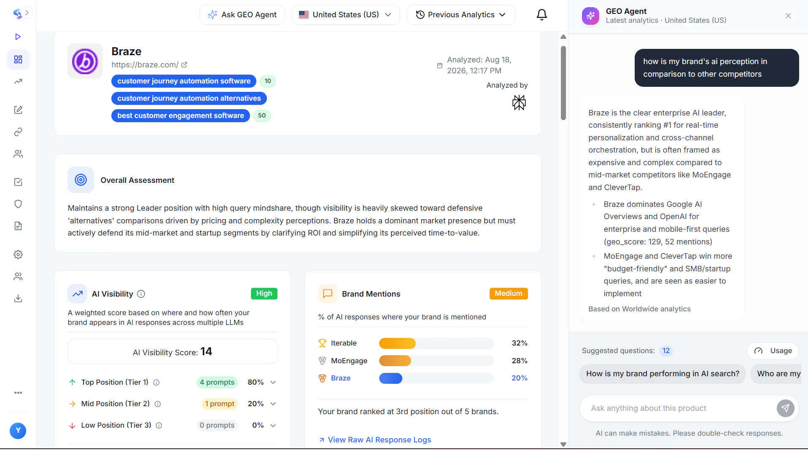This screenshot has height=450, width=808.
Task: Click the download icon in the sidebar
Action: 18,298
